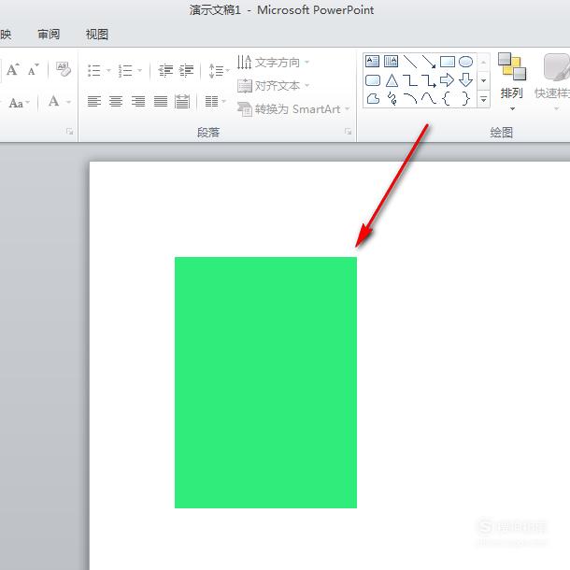This screenshot has height=570, width=570.
Task: Insert a right brace shape
Action: (x=465, y=98)
